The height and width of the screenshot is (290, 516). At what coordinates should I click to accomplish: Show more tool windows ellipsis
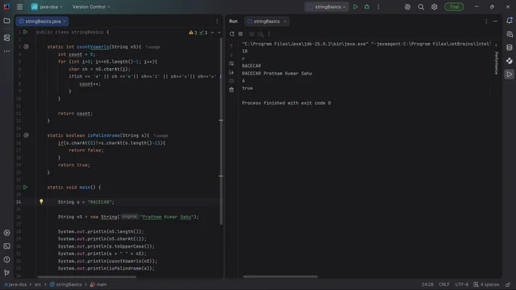pyautogui.click(x=7, y=51)
